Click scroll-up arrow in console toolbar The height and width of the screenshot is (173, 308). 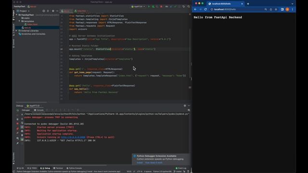pos(22,114)
